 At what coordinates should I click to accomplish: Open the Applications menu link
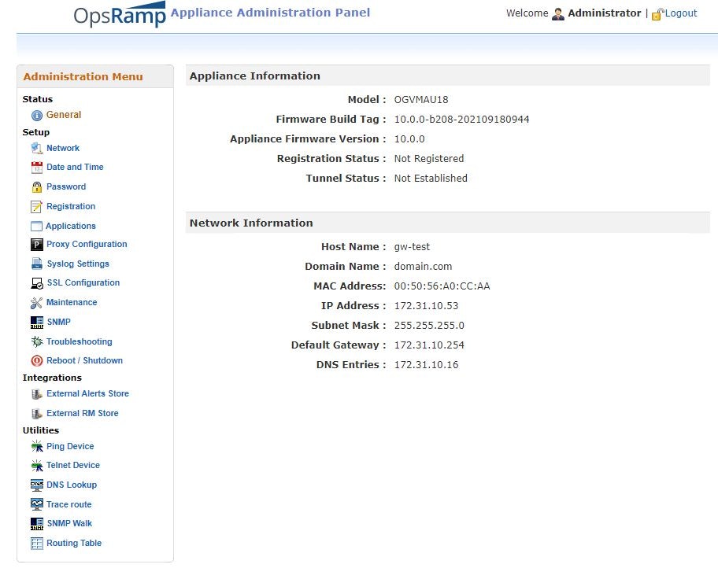click(x=71, y=226)
